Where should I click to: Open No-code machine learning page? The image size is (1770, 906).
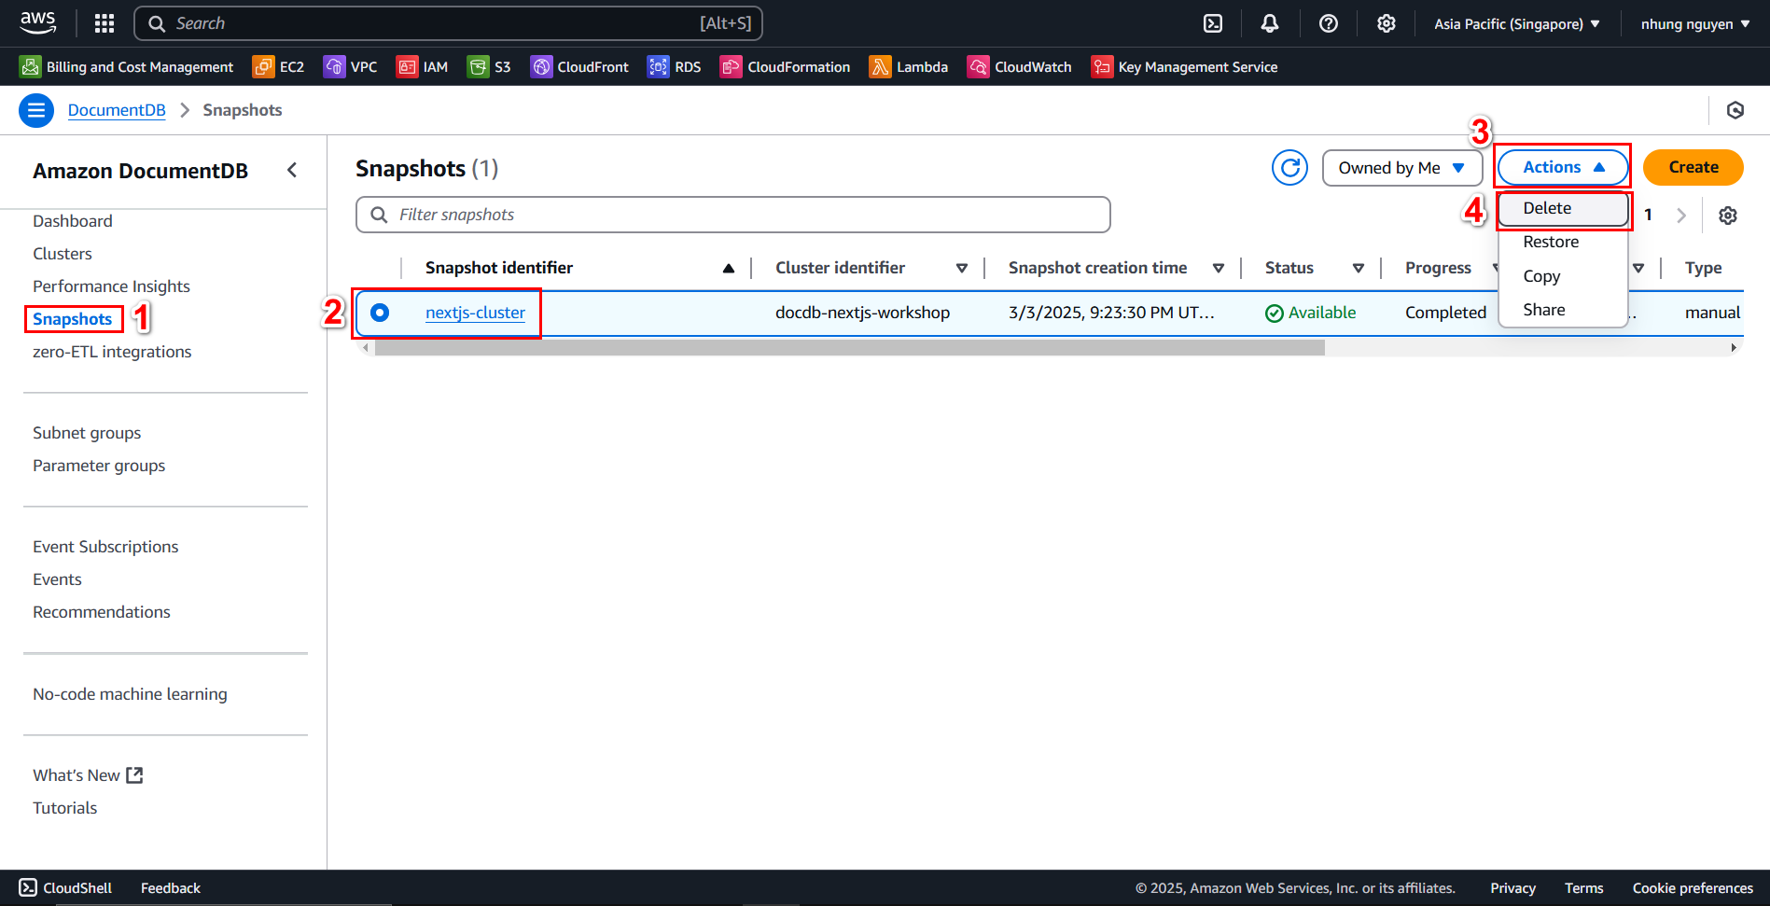point(130,694)
